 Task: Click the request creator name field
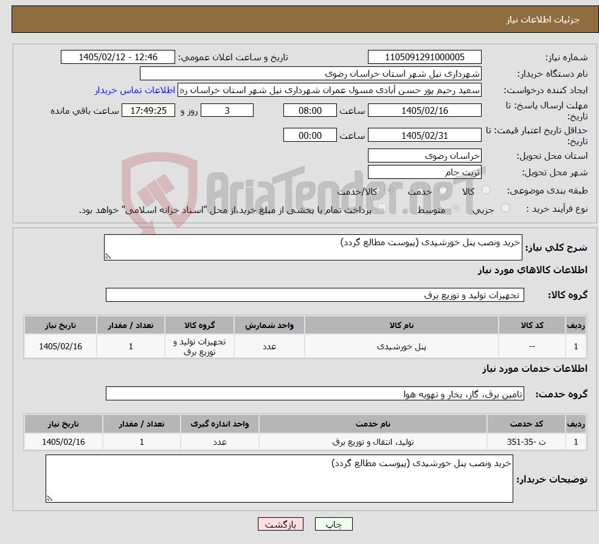pos(330,90)
